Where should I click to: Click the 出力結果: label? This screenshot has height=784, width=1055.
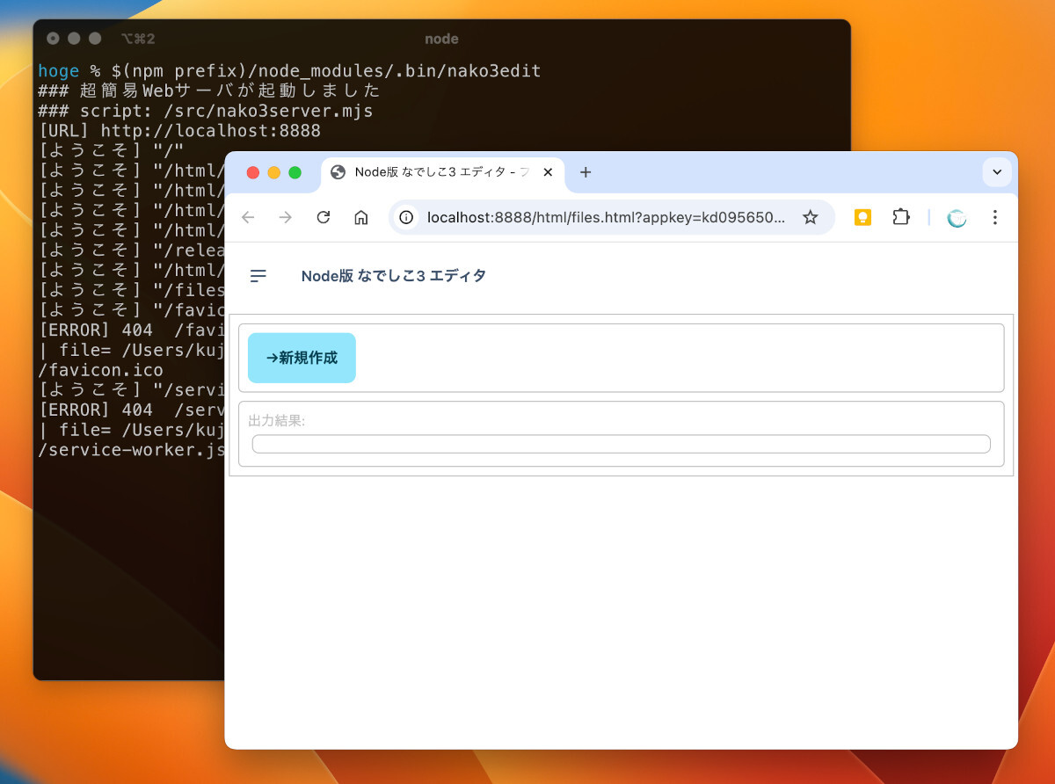coord(277,421)
